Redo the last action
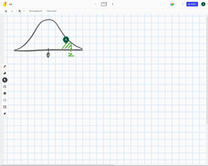Image resolution: width=208 pixels, height=166 pixels. tap(12, 11)
